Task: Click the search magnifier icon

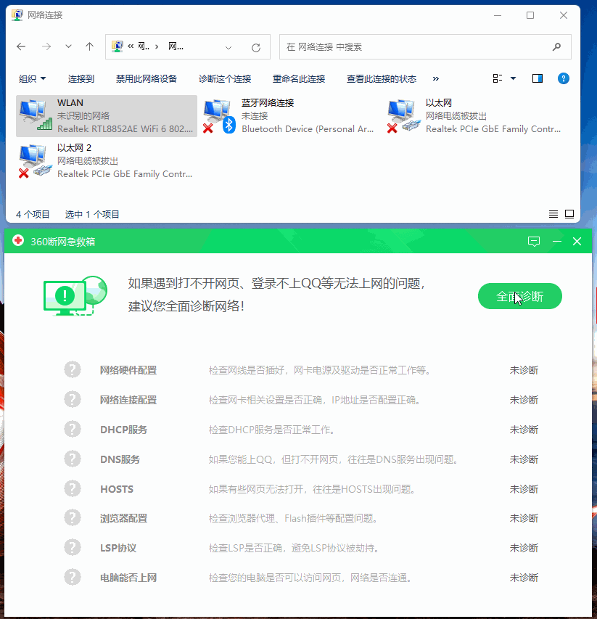Action: pos(556,47)
